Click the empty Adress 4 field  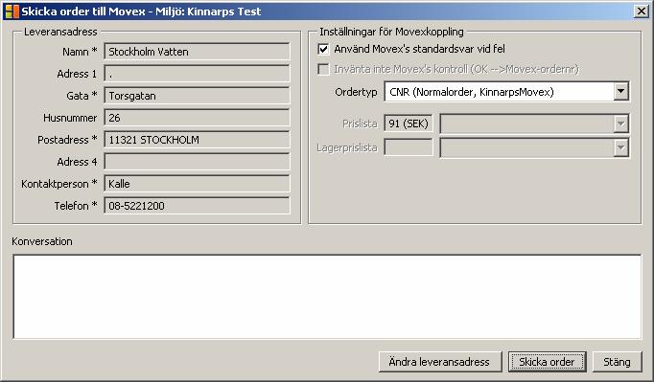pyautogui.click(x=197, y=162)
